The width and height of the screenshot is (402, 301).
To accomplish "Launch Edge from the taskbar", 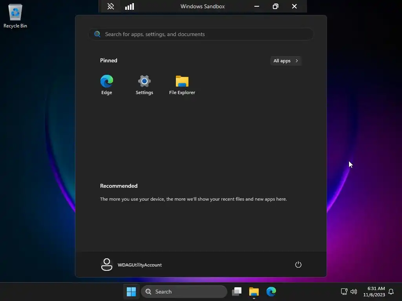I will pyautogui.click(x=271, y=292).
